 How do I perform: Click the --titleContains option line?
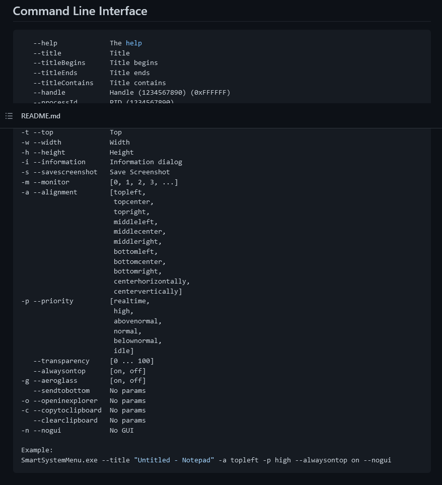pyautogui.click(x=63, y=83)
